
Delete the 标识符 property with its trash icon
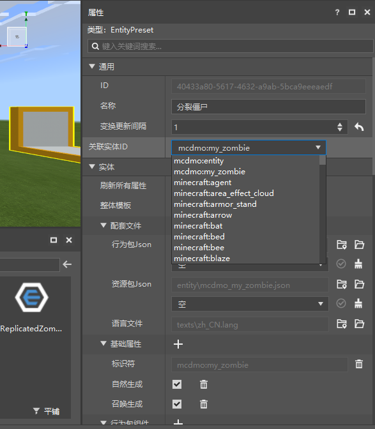[x=359, y=364]
